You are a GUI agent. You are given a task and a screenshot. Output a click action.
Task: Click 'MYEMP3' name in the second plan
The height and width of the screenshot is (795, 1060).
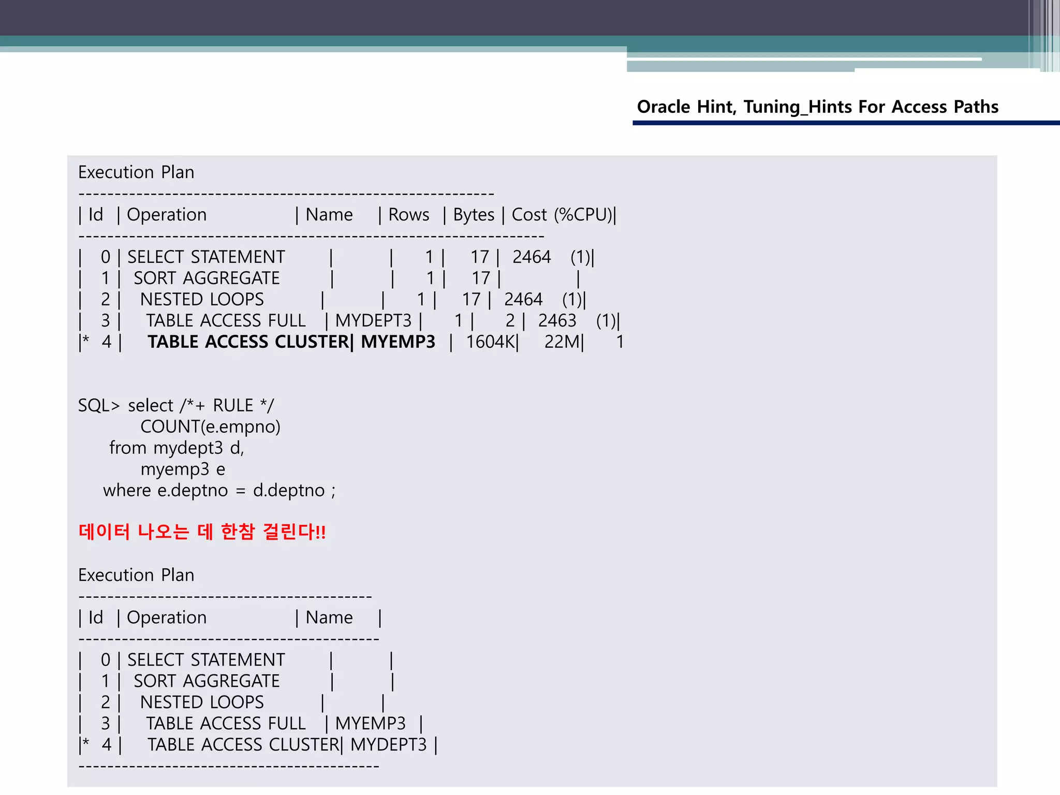[371, 724]
